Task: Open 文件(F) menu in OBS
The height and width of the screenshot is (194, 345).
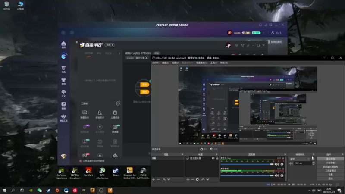Action: 156,63
